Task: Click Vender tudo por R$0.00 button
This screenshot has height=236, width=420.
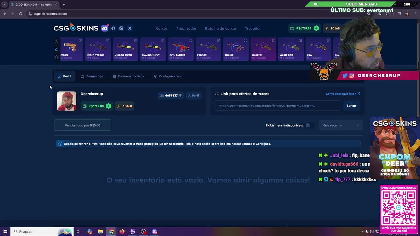Action: (x=83, y=125)
